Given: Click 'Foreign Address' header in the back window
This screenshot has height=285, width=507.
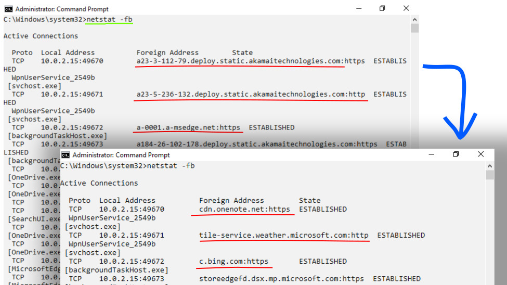Looking at the screenshot, I should pyautogui.click(x=167, y=53).
